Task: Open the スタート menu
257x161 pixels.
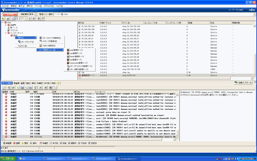Action: pyautogui.click(x=8, y=159)
